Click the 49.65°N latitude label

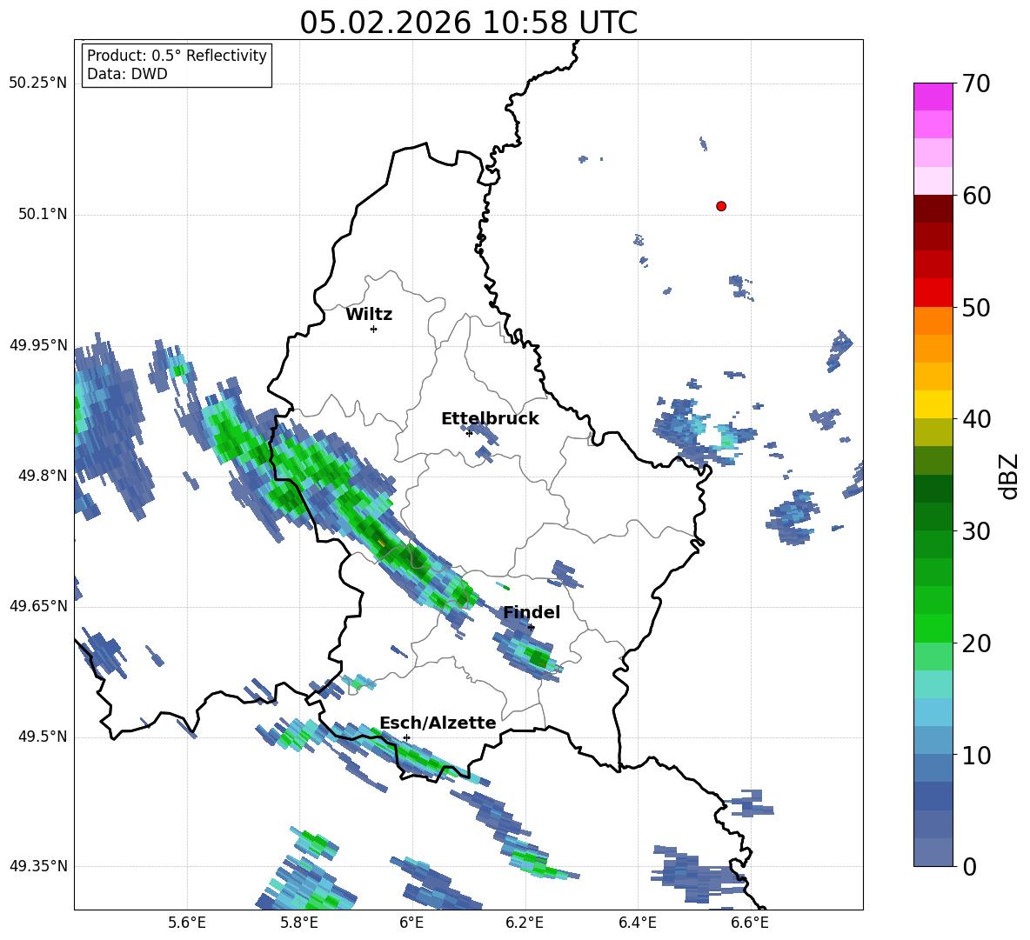[38, 605]
